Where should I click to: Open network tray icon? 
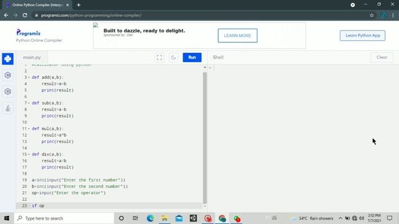(x=355, y=218)
